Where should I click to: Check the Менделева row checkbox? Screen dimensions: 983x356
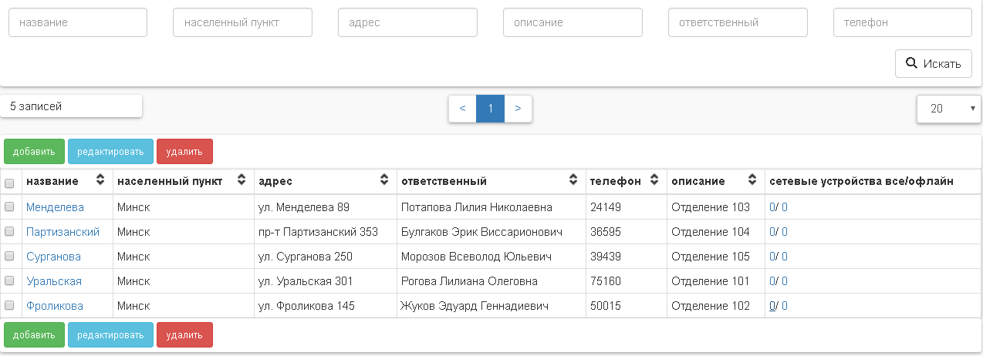click(10, 207)
